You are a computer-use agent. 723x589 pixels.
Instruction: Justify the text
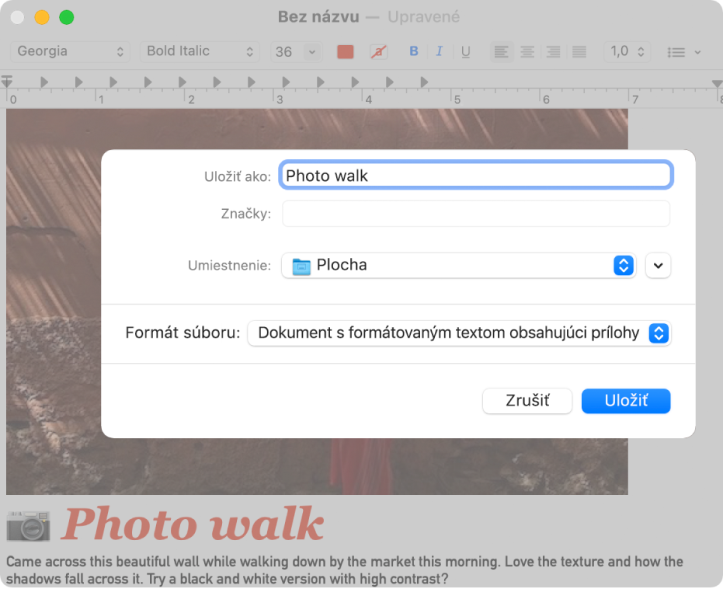coord(579,51)
